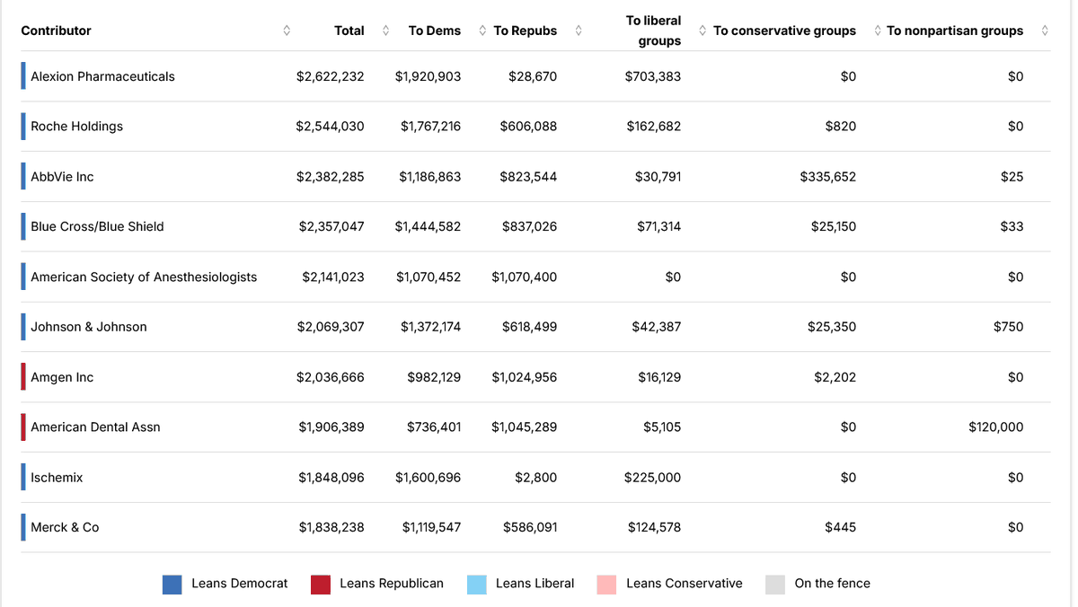This screenshot has height=607, width=1078.
Task: Click the Contributor column header
Action: [x=57, y=31]
